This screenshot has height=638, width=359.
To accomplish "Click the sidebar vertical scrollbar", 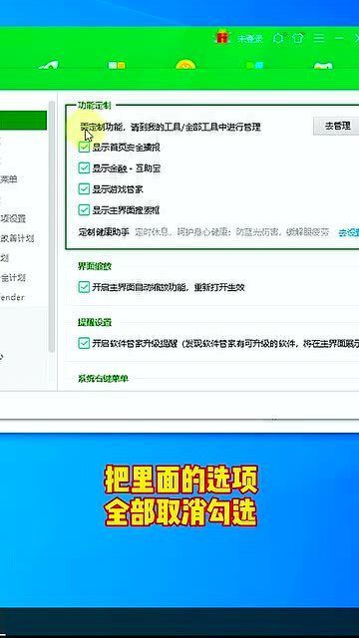I will 52,226.
